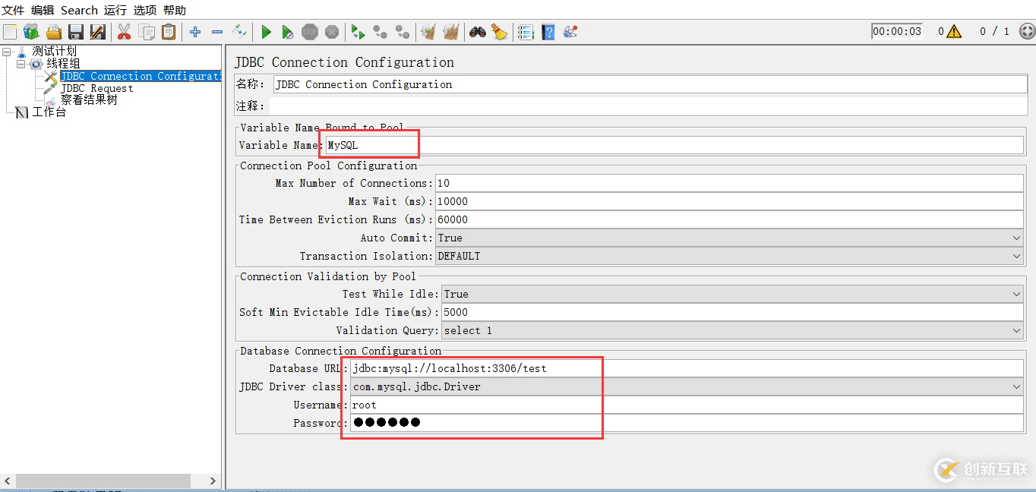Click the grey Stop toolbar icon
The height and width of the screenshot is (492, 1036).
coord(310,32)
